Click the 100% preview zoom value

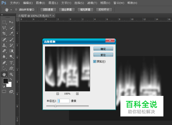pyautogui.click(x=67, y=94)
